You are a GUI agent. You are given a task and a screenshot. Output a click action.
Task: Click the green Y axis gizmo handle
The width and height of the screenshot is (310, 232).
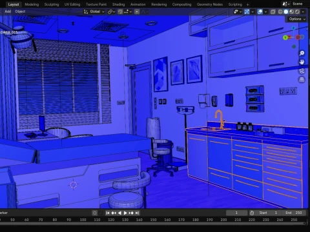[285, 37]
